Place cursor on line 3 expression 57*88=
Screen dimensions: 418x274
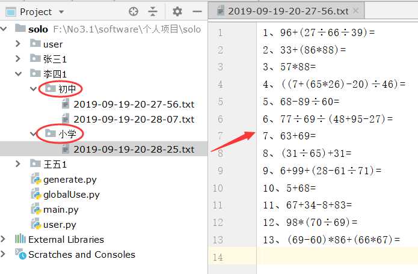pyautogui.click(x=298, y=67)
